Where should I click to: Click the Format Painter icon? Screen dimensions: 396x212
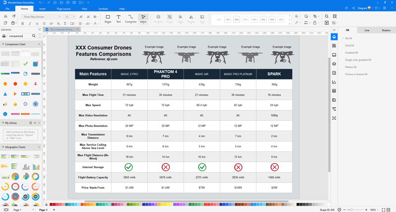pos(14,16)
